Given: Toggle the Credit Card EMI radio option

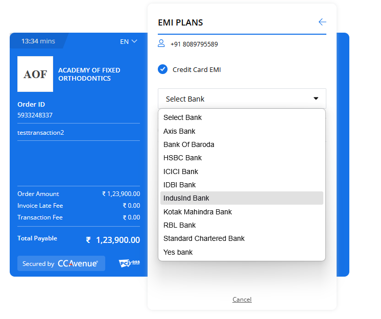Looking at the screenshot, I should (x=163, y=69).
